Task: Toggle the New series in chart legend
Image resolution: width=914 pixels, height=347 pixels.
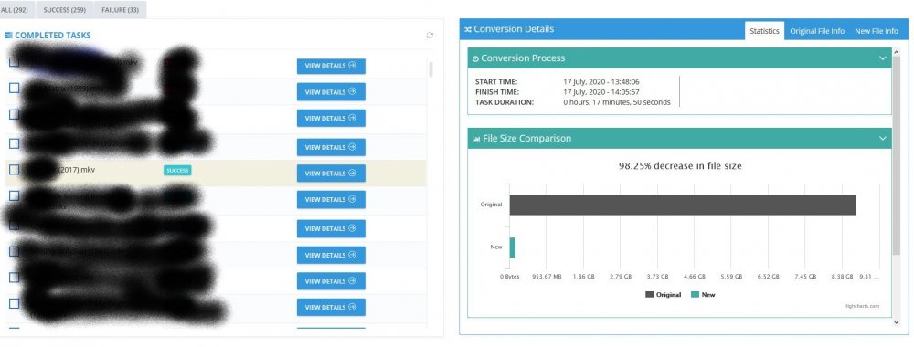Action: click(x=702, y=295)
